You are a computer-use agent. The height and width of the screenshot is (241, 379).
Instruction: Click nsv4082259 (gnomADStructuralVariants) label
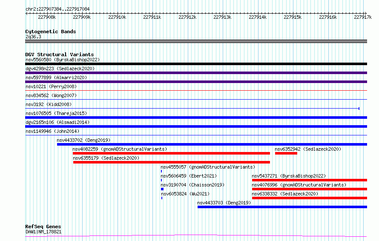click(x=120, y=149)
